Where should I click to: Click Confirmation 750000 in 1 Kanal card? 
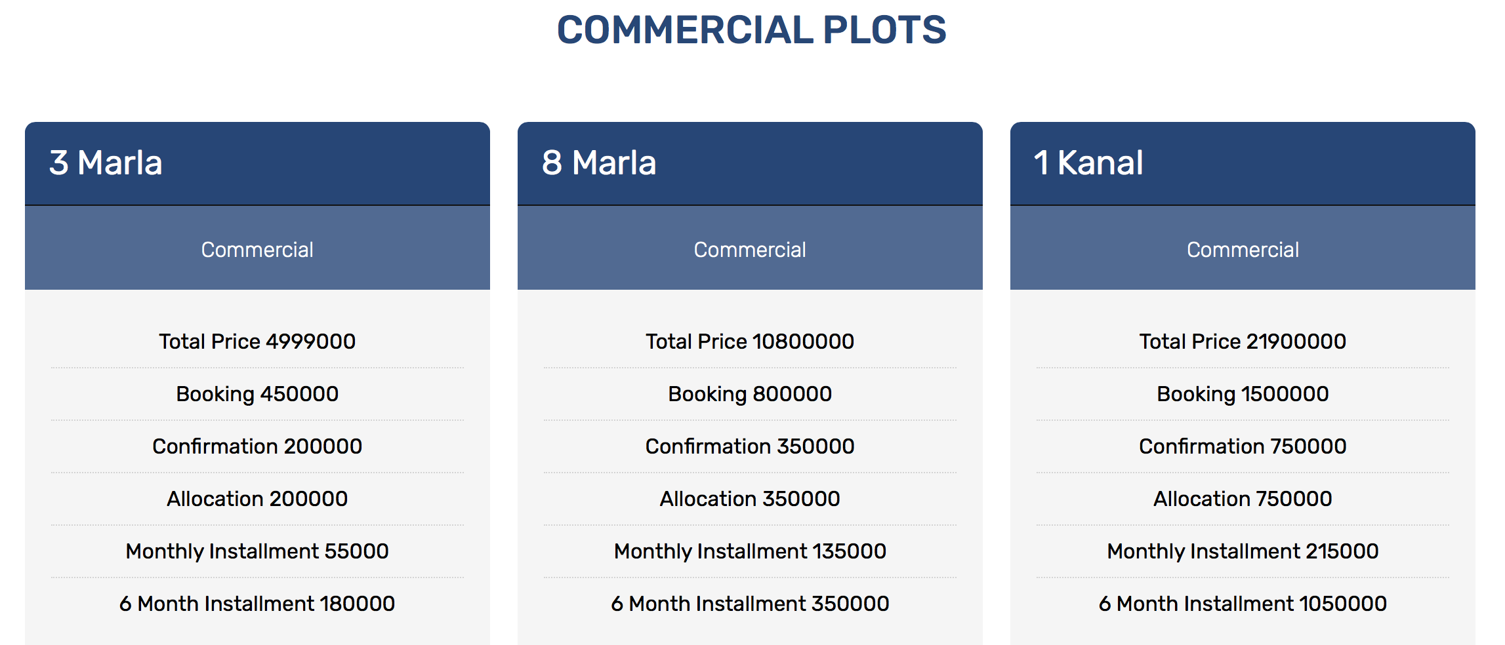point(1243,446)
